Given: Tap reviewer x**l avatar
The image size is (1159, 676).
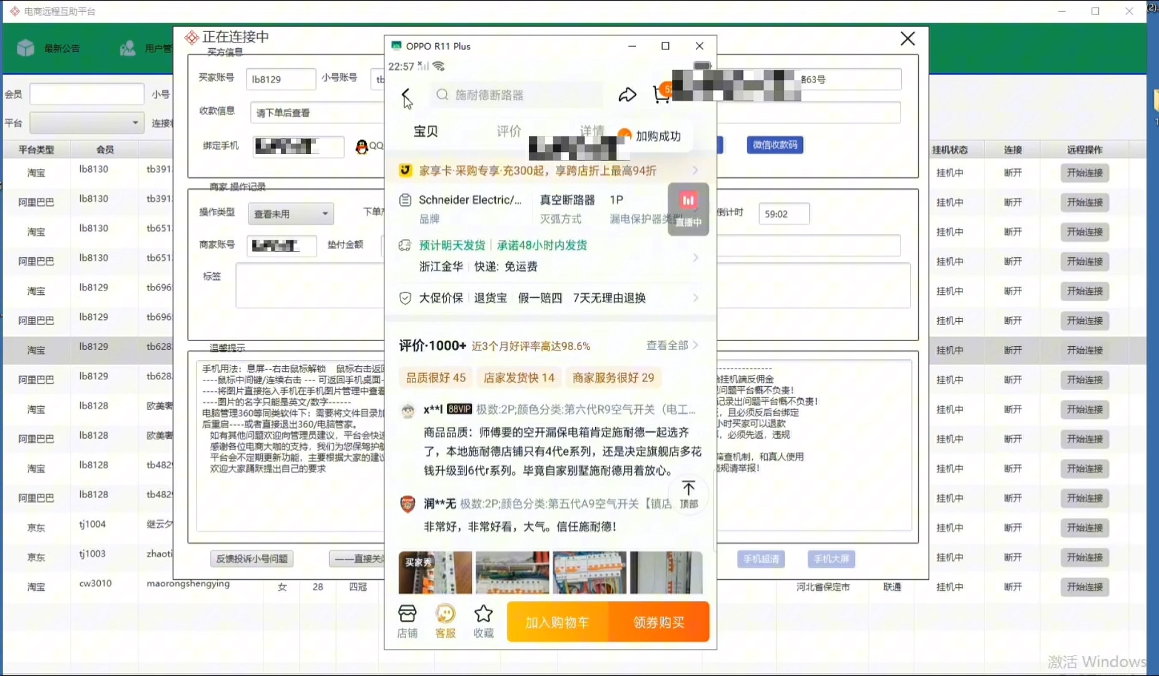Looking at the screenshot, I should click(408, 410).
